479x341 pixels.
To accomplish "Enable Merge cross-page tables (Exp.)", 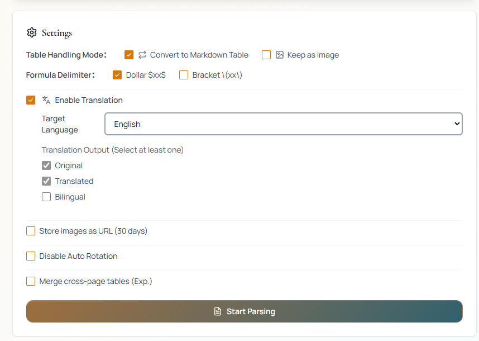I will 31,281.
